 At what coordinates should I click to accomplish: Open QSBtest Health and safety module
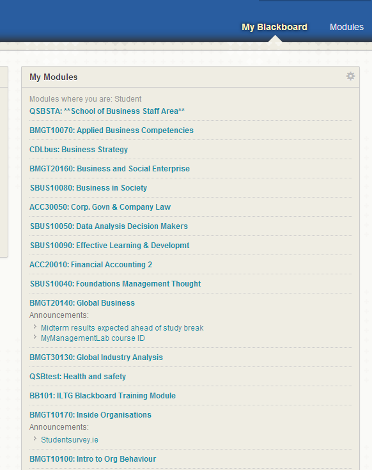[77, 377]
